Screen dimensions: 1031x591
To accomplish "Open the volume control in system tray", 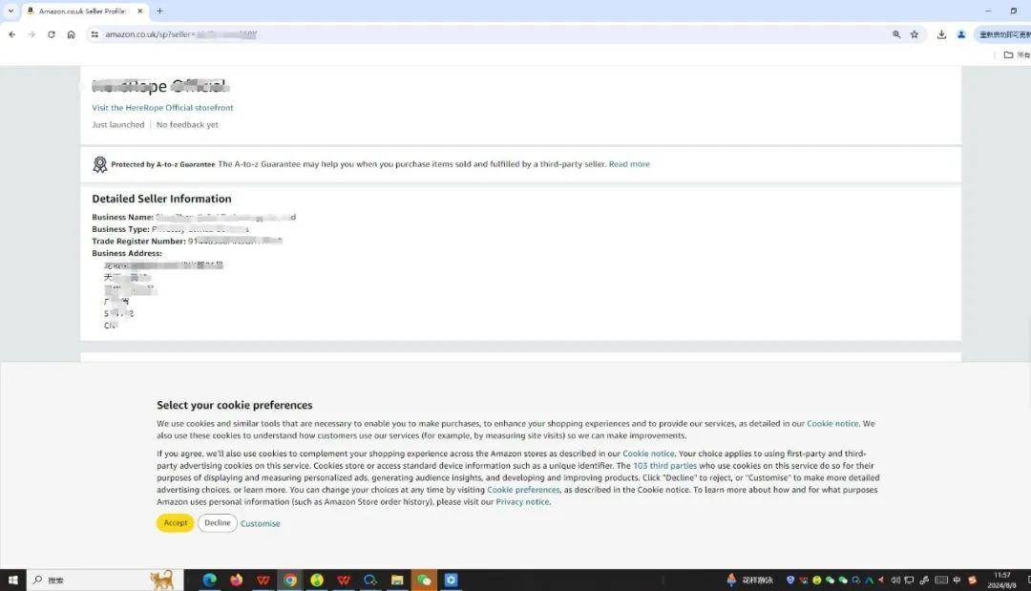I will (x=895, y=580).
